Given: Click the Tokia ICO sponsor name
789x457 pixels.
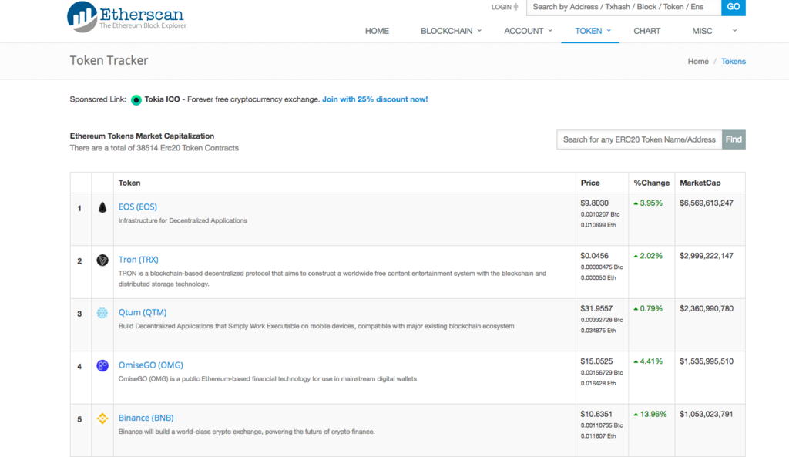Looking at the screenshot, I should [162, 99].
